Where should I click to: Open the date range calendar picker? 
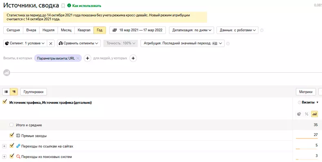point(138,30)
